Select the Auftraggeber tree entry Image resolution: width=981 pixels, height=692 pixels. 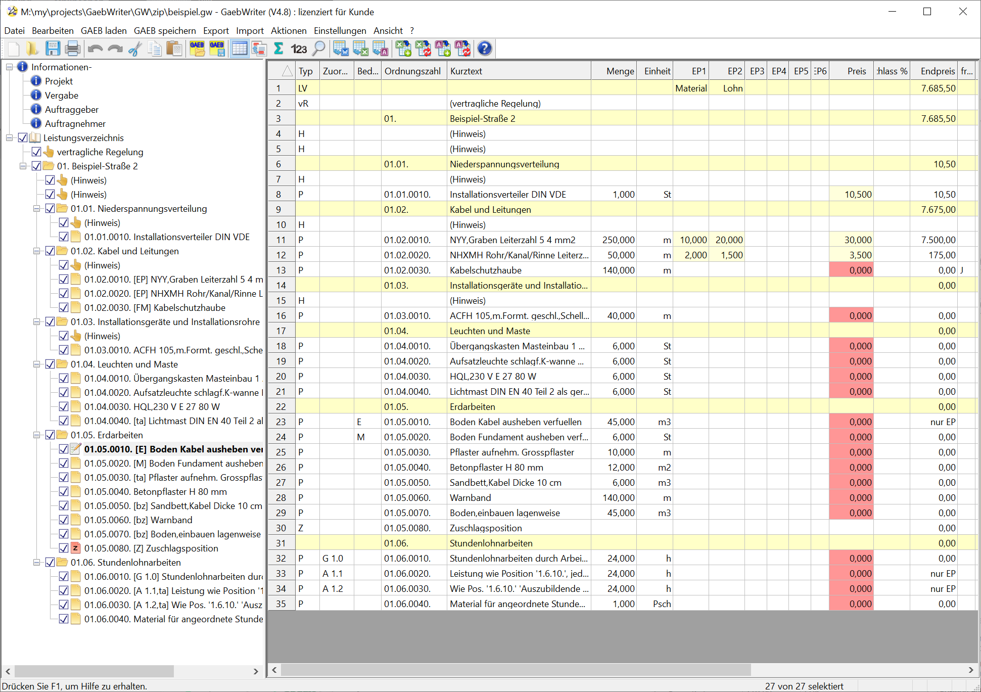71,109
